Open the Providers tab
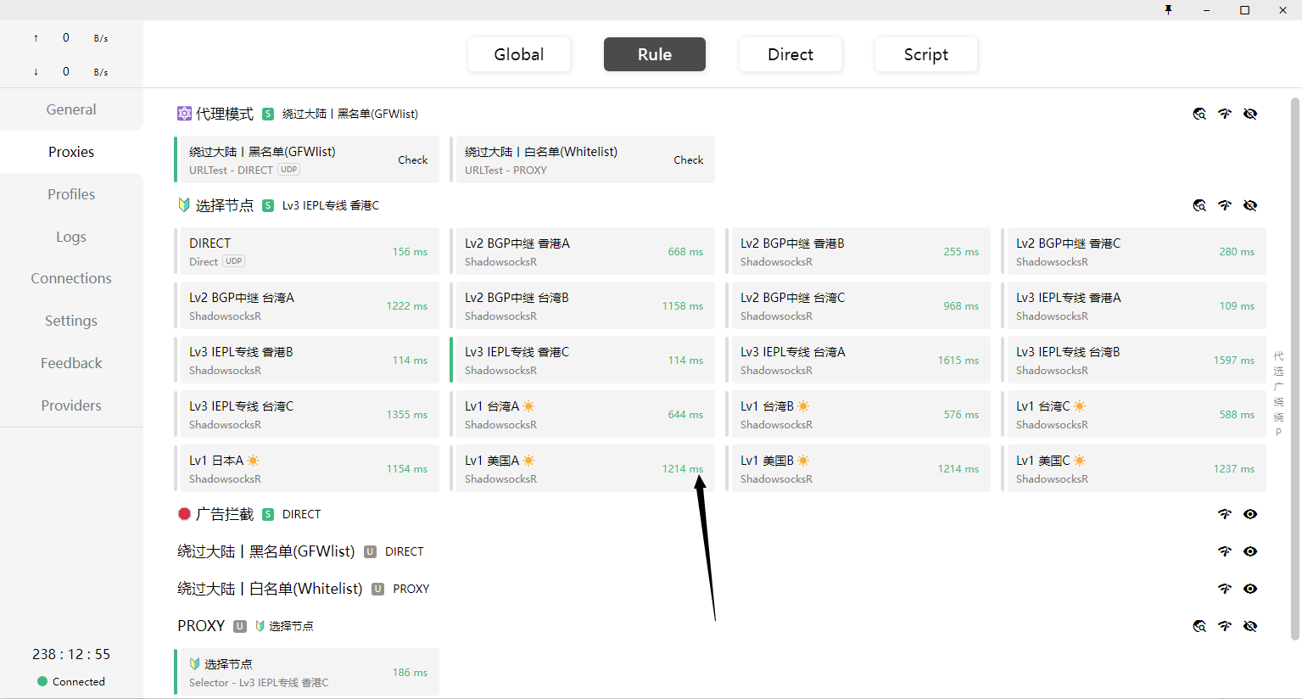This screenshot has height=699, width=1302. (x=71, y=405)
